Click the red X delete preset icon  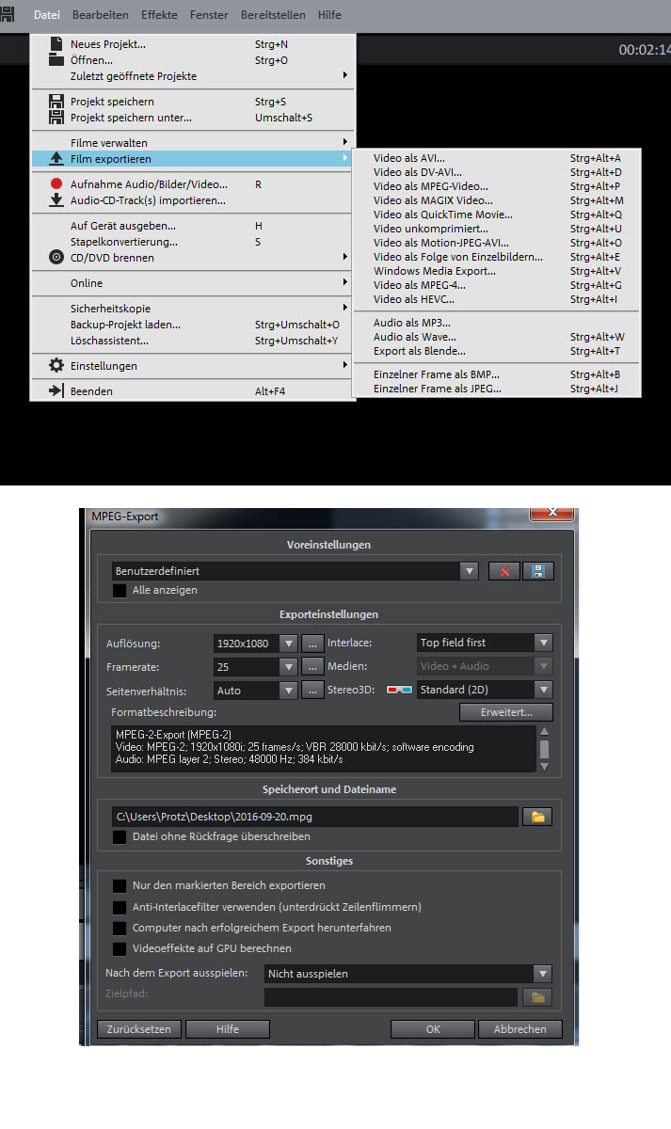point(504,571)
